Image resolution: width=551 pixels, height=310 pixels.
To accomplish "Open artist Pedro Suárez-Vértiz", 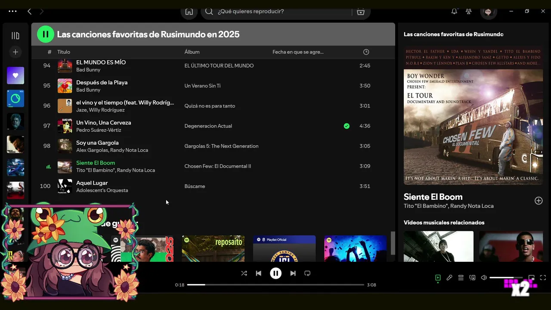I will (x=99, y=130).
